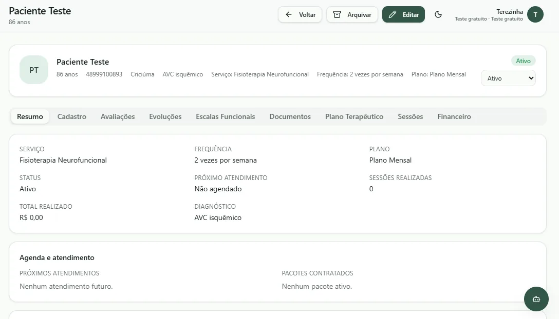This screenshot has width=559, height=319.
Task: Click the PT patient initials avatar
Action: [x=34, y=70]
